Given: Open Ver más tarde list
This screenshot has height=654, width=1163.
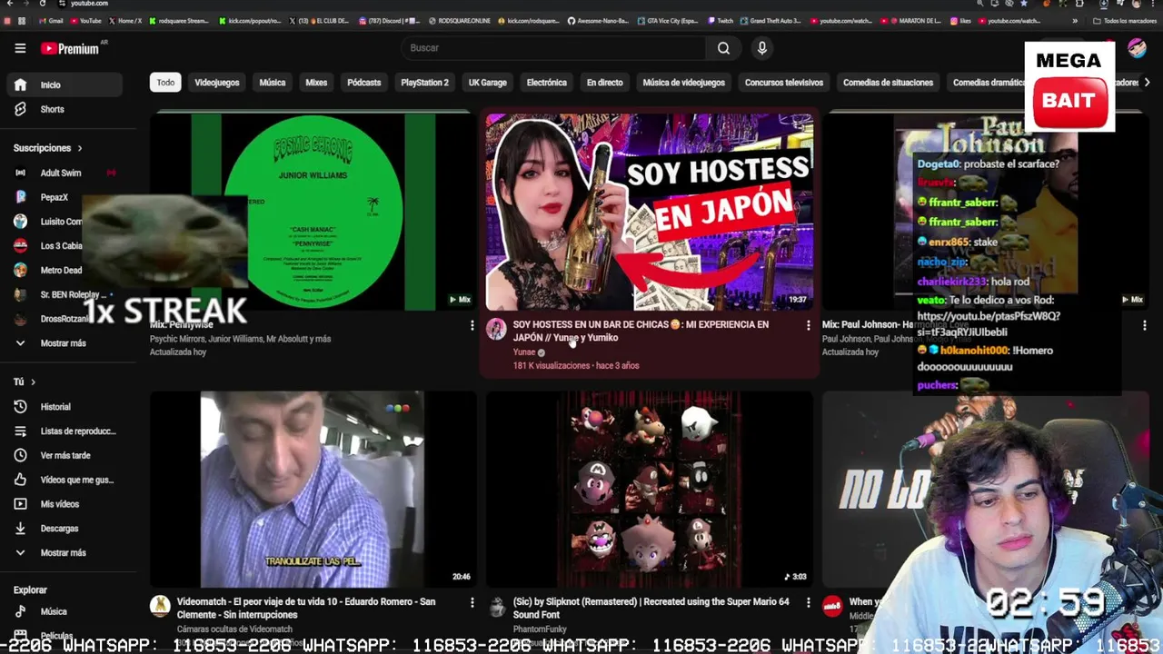Looking at the screenshot, I should coord(64,455).
